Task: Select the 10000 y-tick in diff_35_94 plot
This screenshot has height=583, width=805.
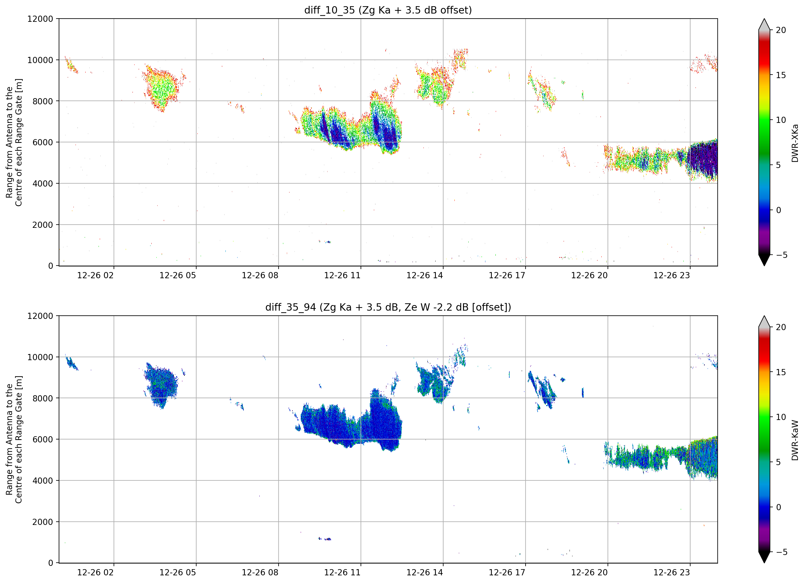Action: (40, 357)
